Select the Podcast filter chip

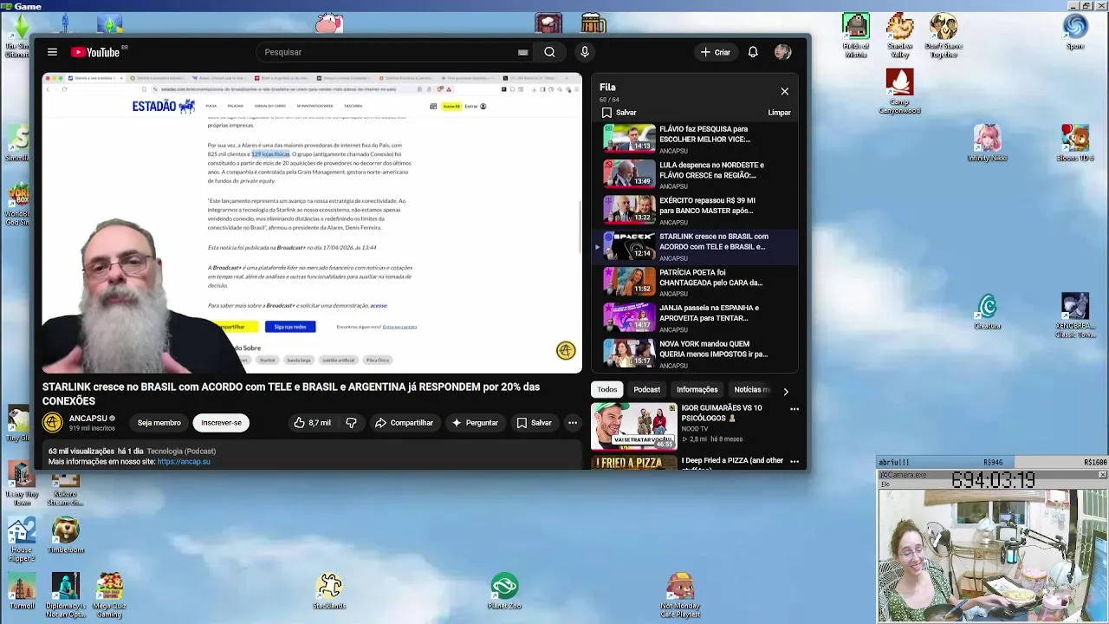(646, 390)
